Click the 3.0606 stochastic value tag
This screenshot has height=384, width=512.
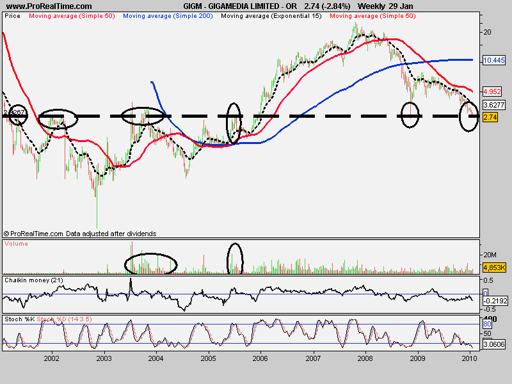[x=494, y=344]
